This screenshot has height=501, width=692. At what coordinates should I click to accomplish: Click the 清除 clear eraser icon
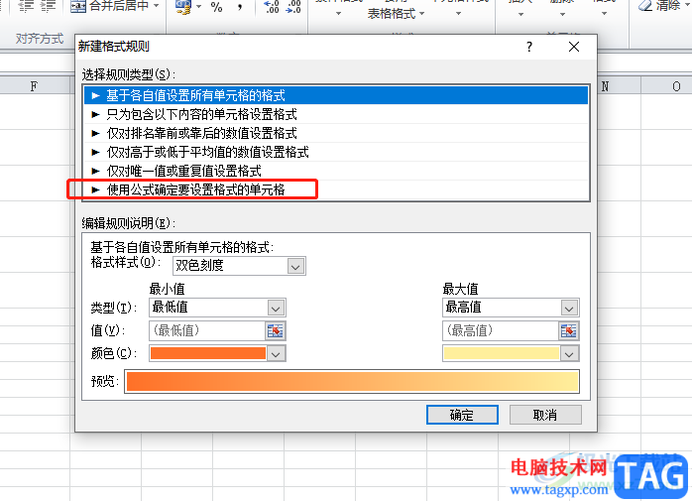click(x=646, y=5)
